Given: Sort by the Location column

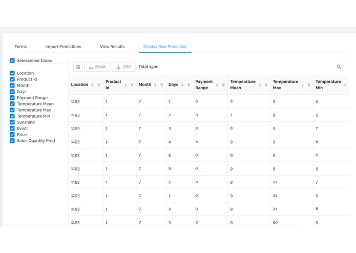Looking at the screenshot, I should 92,85.
